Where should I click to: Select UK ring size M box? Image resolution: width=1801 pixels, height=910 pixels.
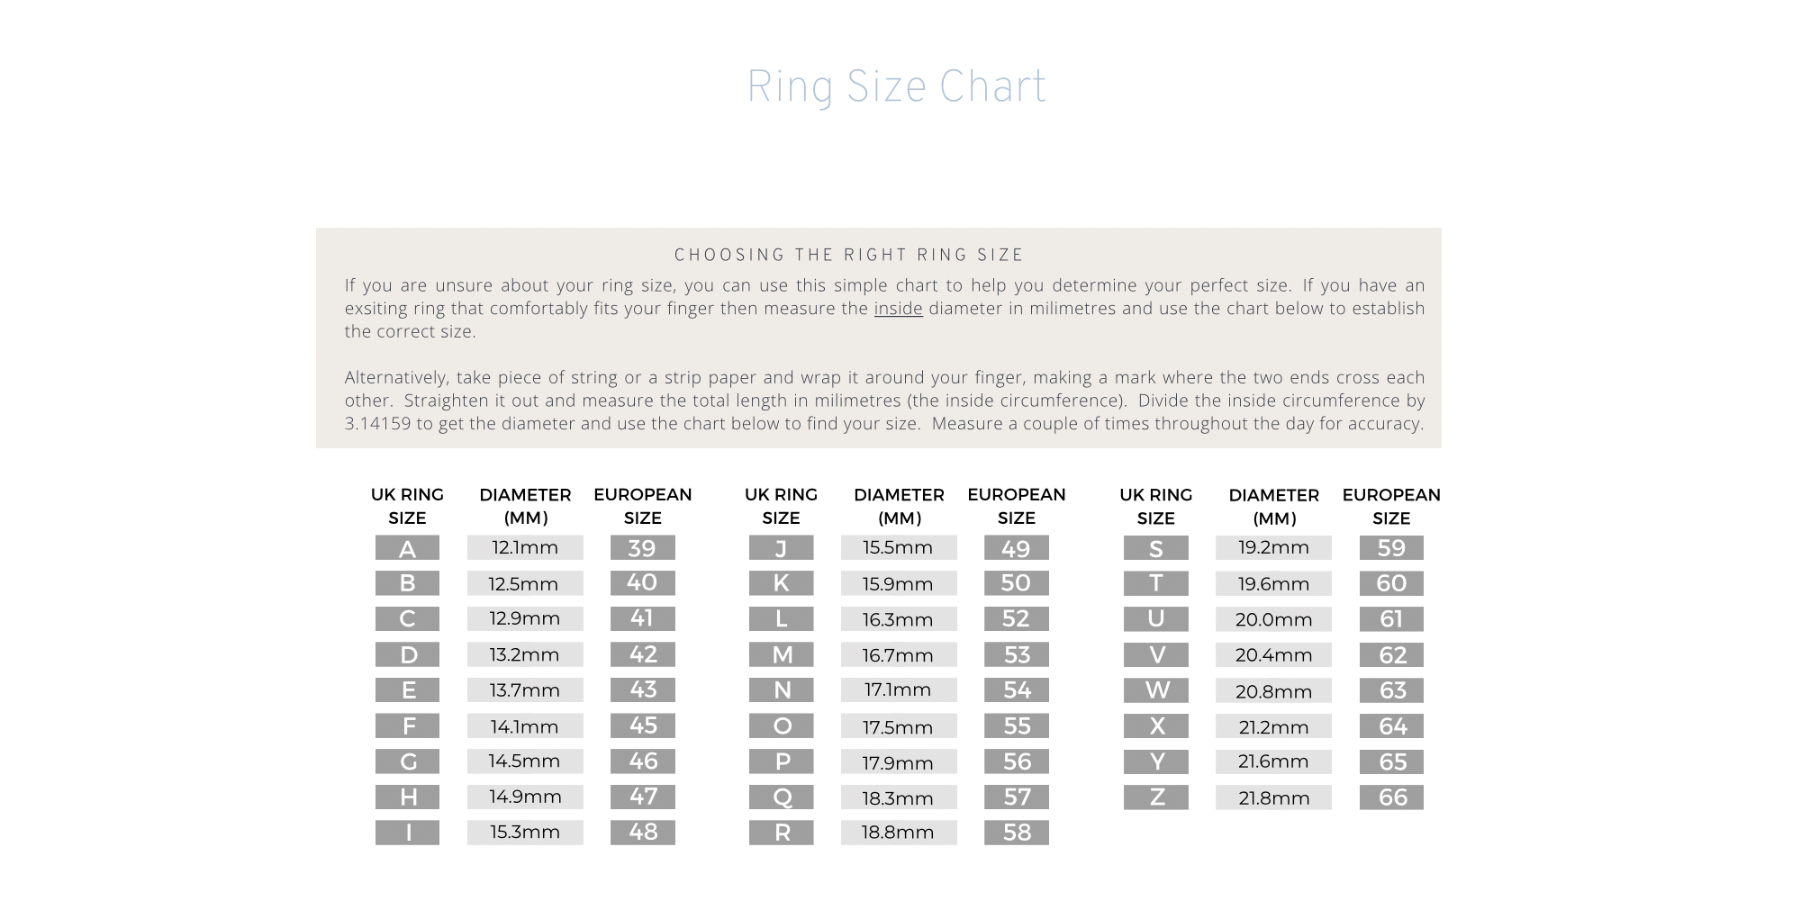coord(781,654)
